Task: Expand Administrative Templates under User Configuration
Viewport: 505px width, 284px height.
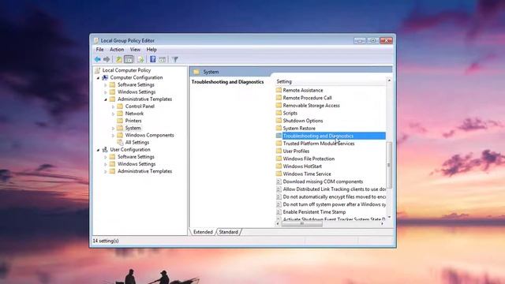Action: tap(106, 172)
